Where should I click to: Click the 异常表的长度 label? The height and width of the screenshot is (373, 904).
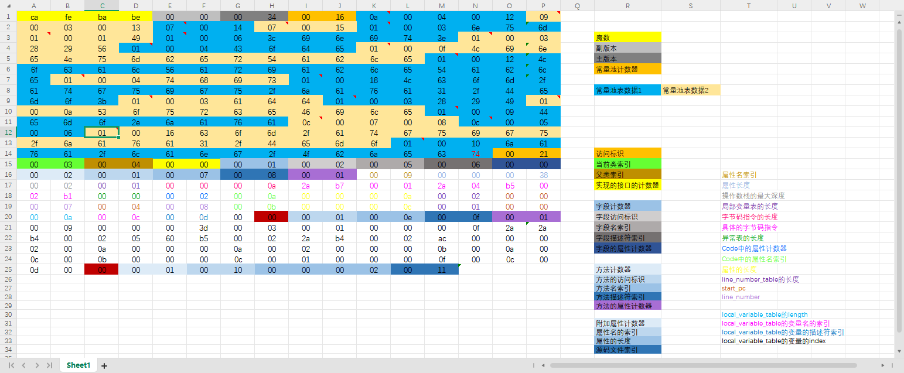point(743,238)
